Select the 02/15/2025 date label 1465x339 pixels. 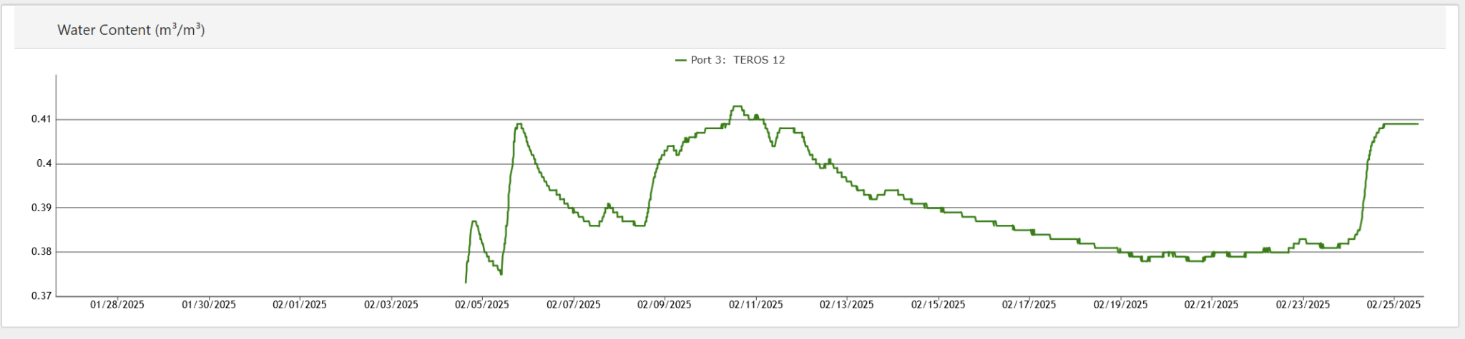pyautogui.click(x=939, y=305)
